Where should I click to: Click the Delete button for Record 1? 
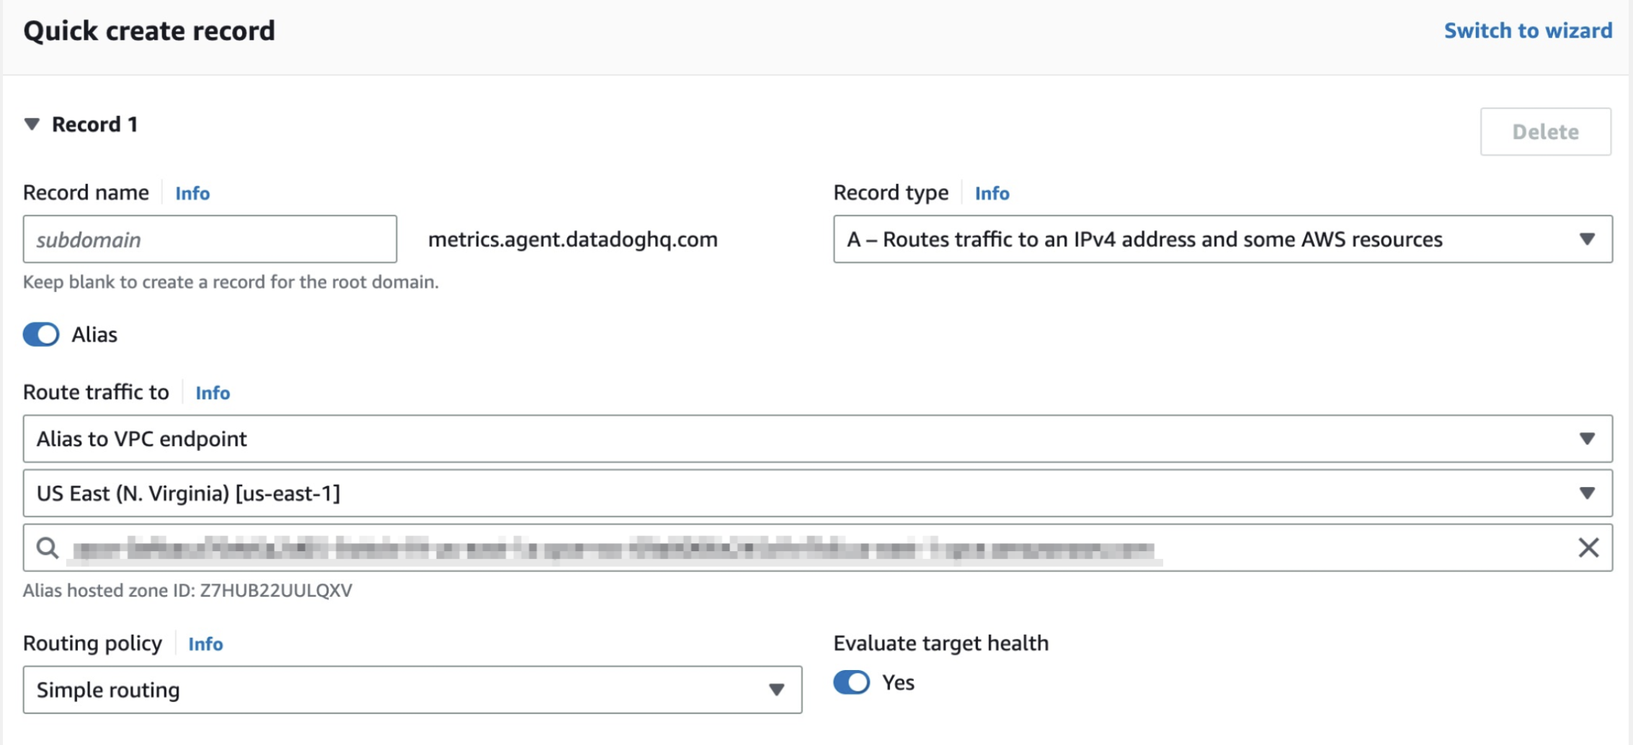(1546, 131)
